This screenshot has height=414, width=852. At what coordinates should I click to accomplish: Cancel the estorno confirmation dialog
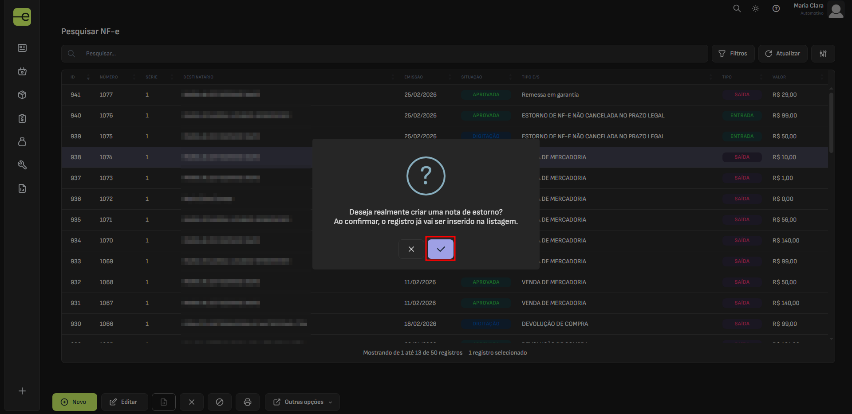click(x=411, y=249)
